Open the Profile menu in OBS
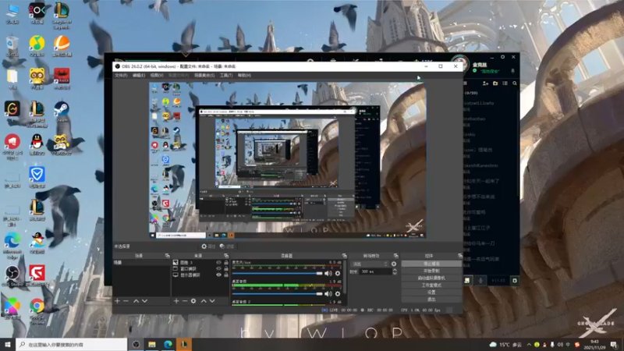The height and width of the screenshot is (351, 624). tap(179, 75)
